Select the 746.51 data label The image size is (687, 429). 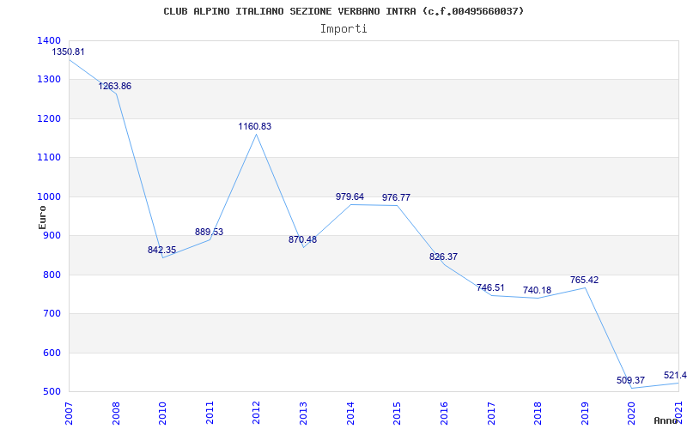[x=490, y=288]
